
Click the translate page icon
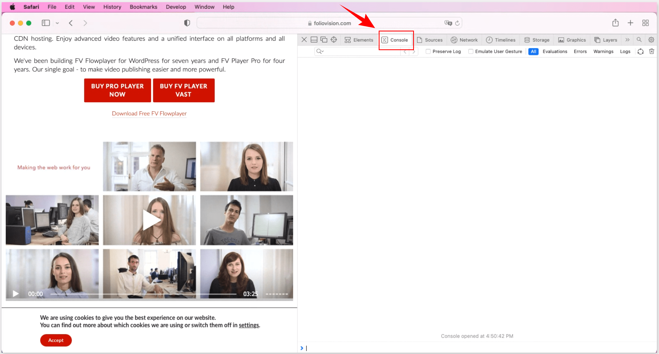(448, 23)
